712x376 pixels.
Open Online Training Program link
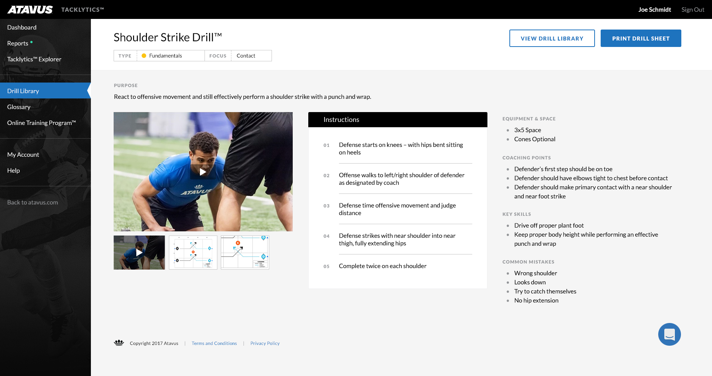click(x=41, y=123)
